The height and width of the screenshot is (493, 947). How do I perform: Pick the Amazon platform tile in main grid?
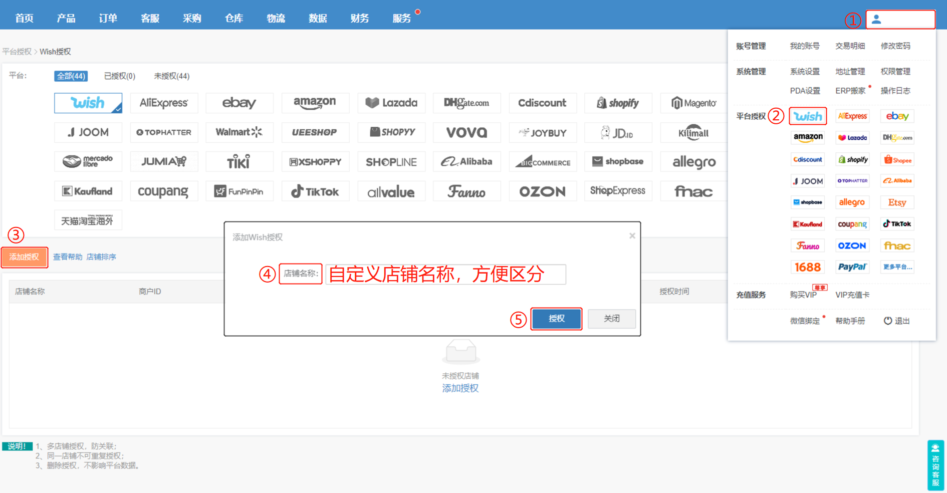click(x=315, y=103)
